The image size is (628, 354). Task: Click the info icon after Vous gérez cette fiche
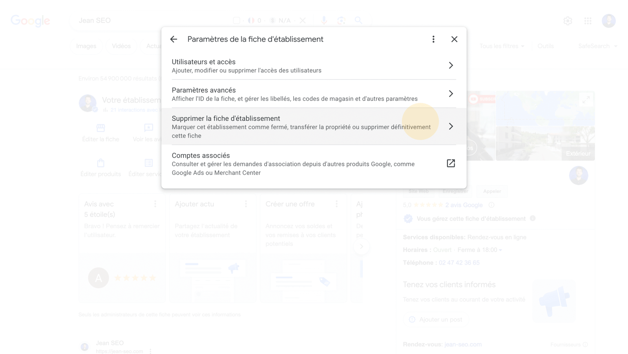(x=533, y=218)
